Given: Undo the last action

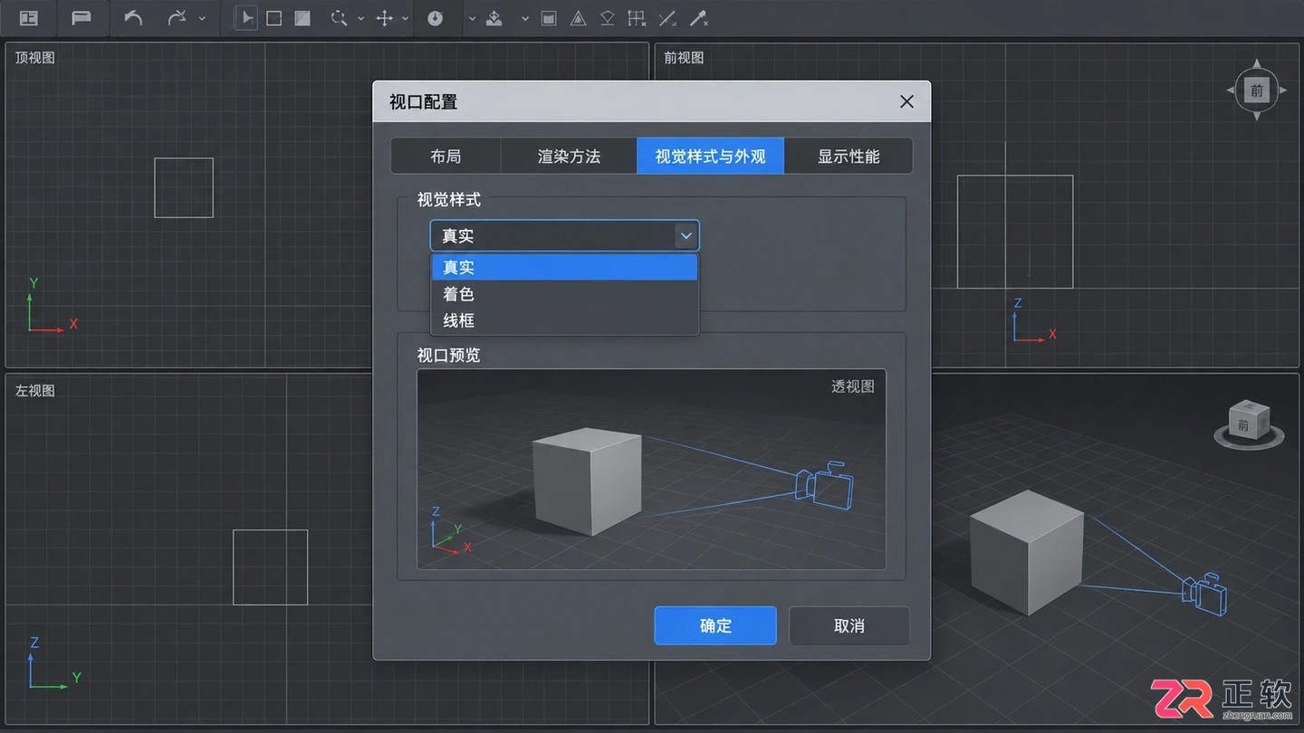Looking at the screenshot, I should pyautogui.click(x=134, y=18).
